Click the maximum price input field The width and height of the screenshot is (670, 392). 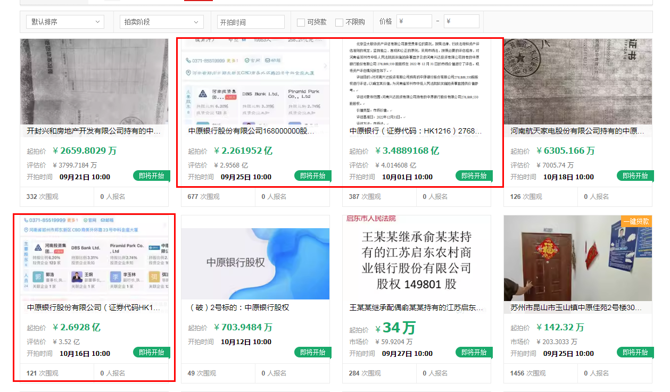(461, 21)
